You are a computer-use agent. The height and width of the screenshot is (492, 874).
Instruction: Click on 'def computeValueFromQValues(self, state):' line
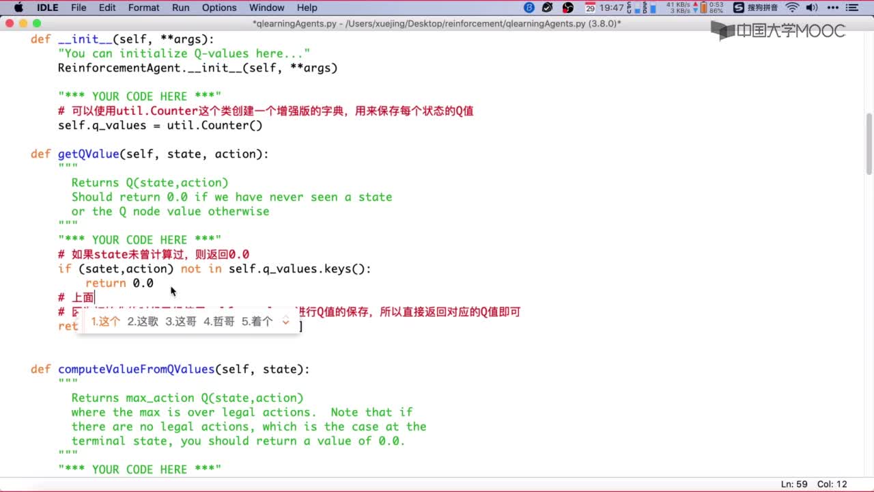click(x=170, y=369)
